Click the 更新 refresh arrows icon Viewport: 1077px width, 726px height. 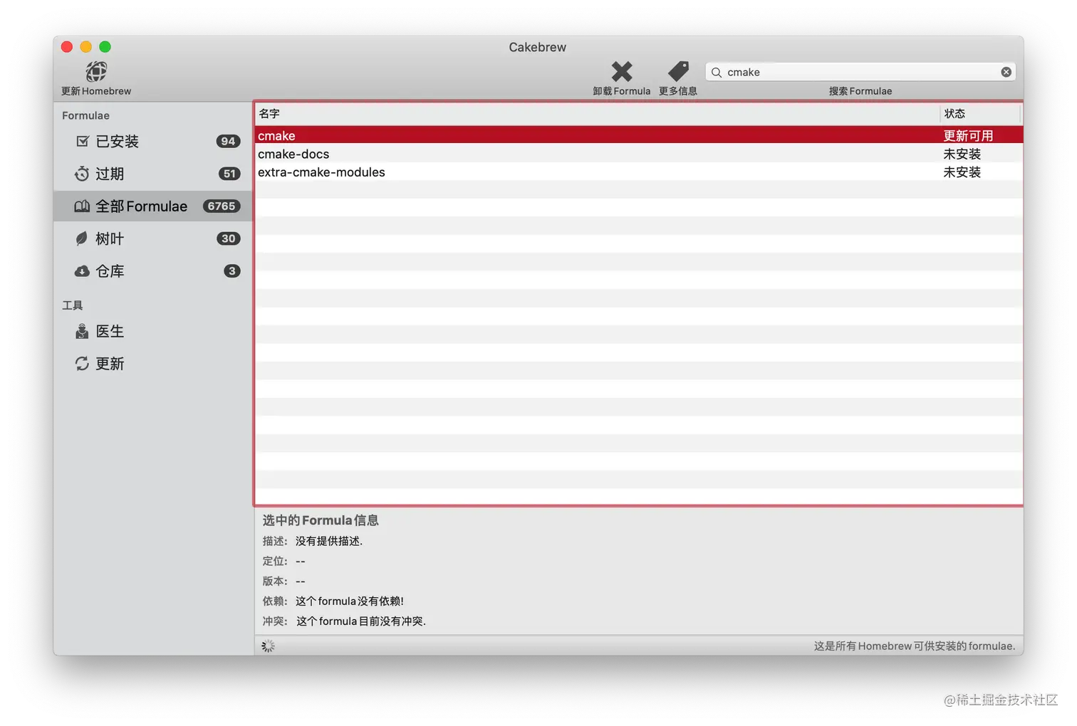pos(82,364)
